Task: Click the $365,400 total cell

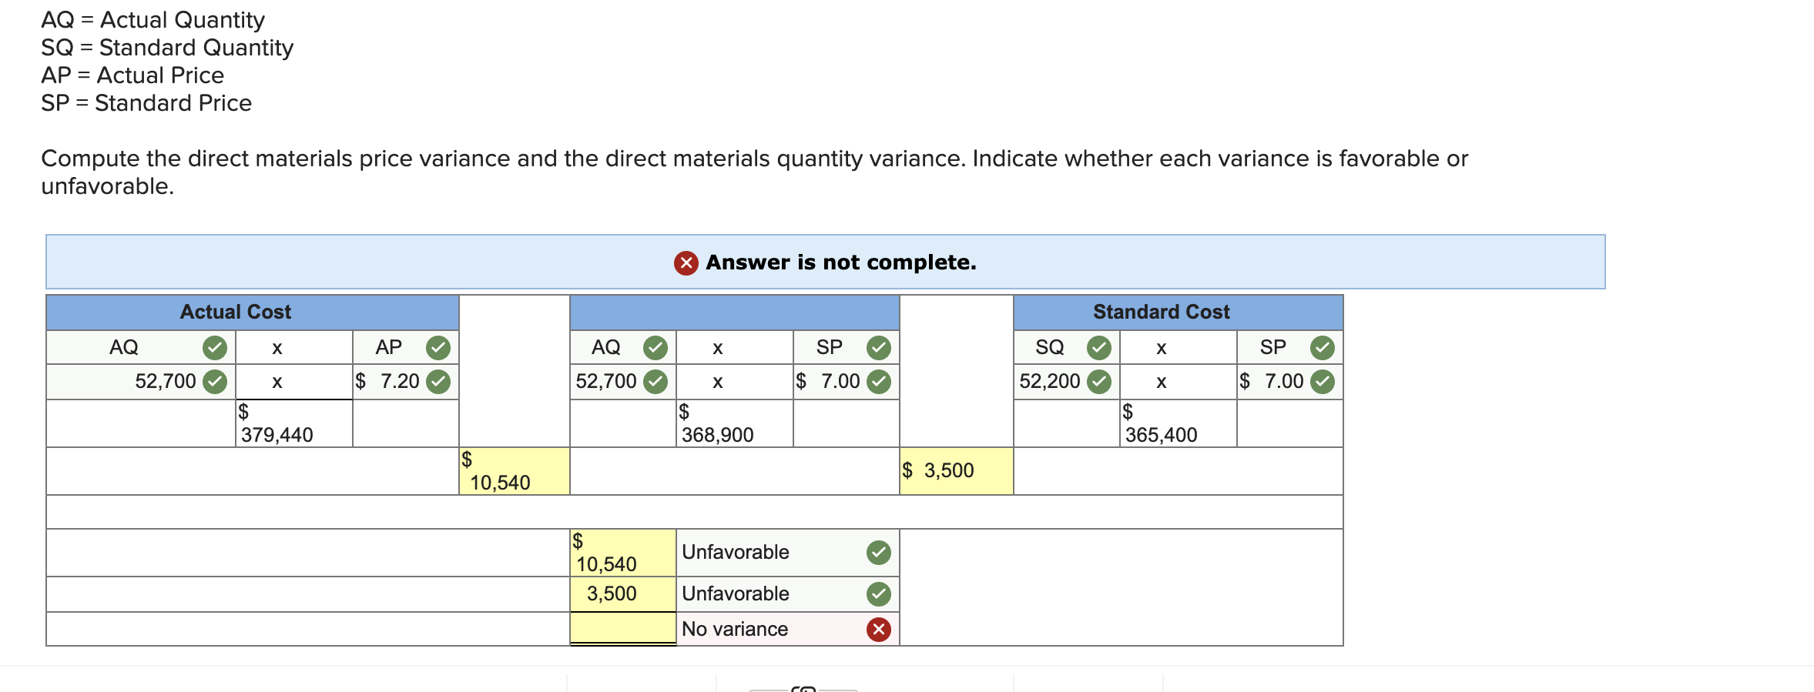Action: tap(1179, 423)
